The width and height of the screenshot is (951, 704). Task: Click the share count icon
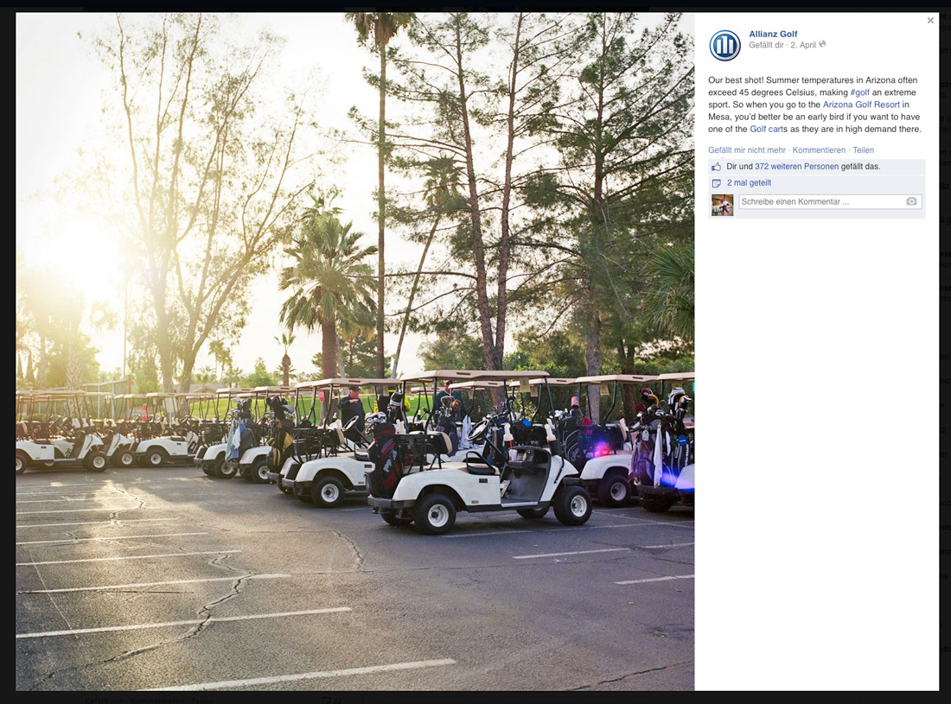717,183
